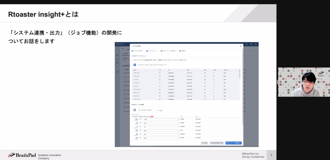Click the Google Cloud Storage hexagon icon
330x160 pixels.
(135, 65)
